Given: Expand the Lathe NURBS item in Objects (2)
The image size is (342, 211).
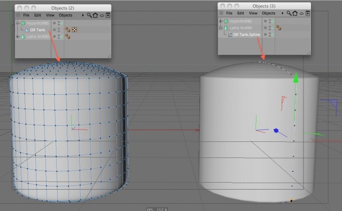Looking at the screenshot, I should tap(18, 37).
